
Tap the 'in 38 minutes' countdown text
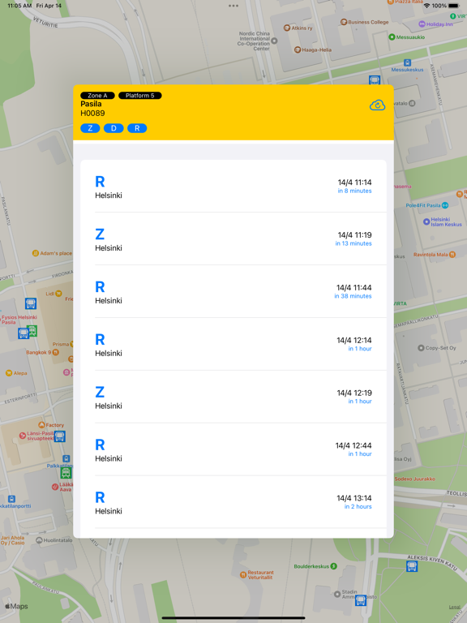coord(353,296)
